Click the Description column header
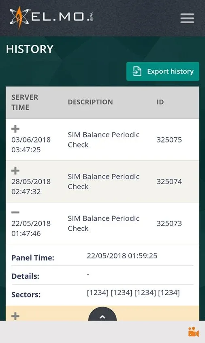This screenshot has height=343, width=205. click(90, 102)
